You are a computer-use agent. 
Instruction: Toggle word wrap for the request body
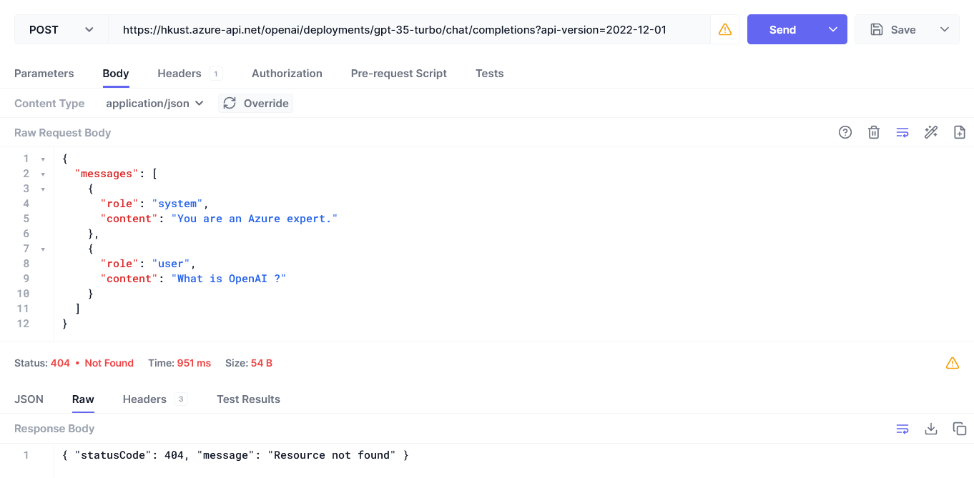[902, 132]
